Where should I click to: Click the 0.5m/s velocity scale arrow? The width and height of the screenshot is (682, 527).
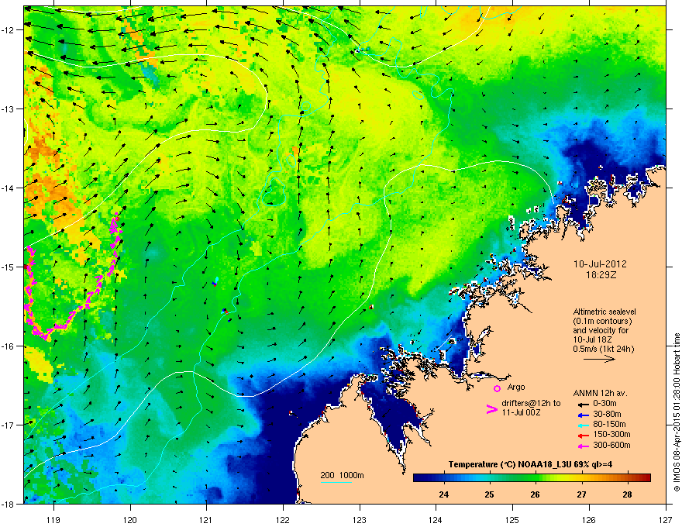[599, 359]
